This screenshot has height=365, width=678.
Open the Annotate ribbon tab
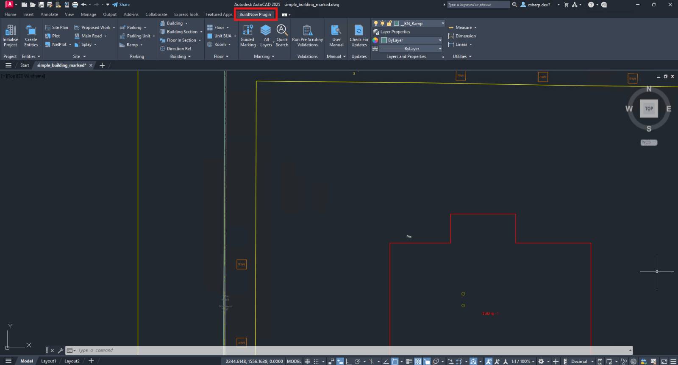49,14
